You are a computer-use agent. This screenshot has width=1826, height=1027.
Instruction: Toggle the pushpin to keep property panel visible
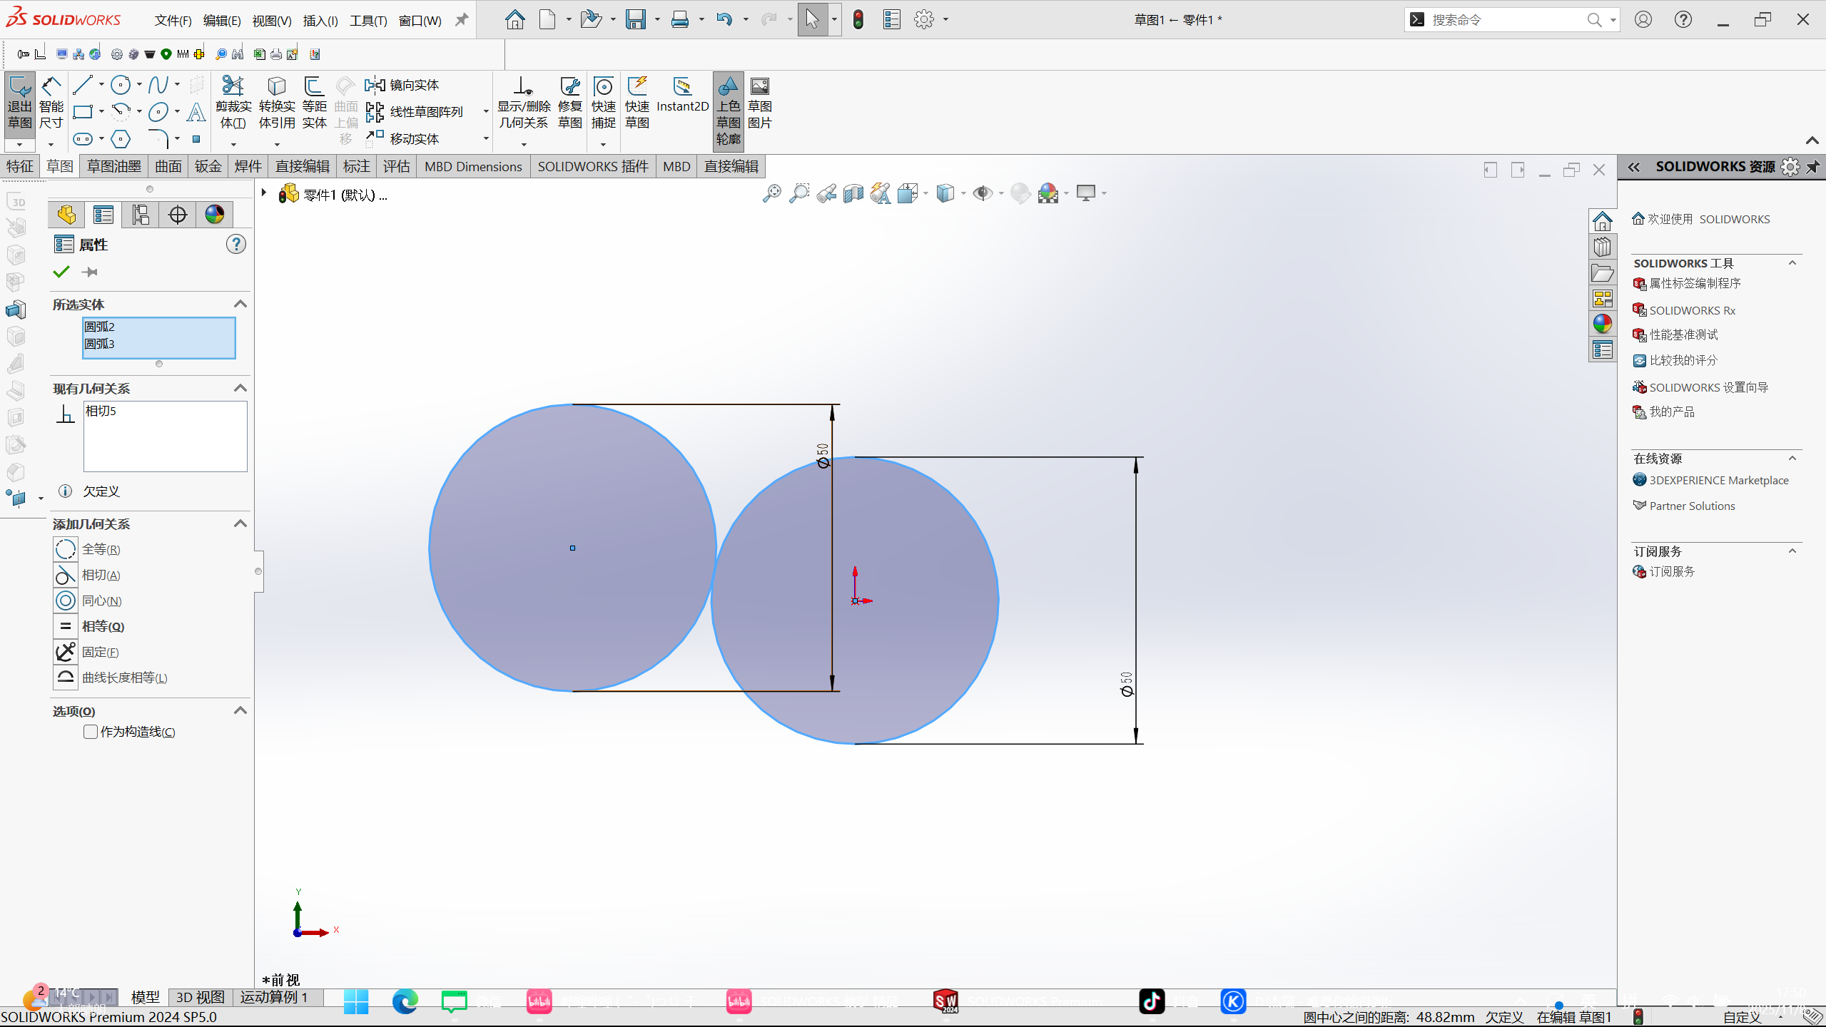[x=90, y=272]
